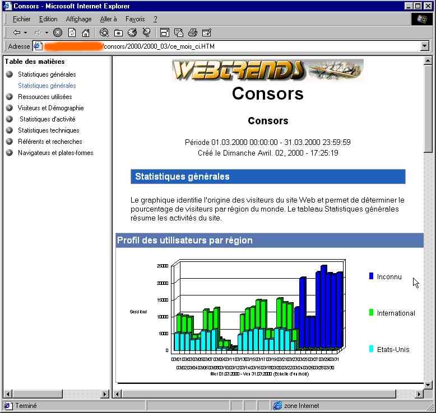Open the Navigateurs et plates-formes link
Viewport: 436px width, 413px height.
[x=55, y=152]
